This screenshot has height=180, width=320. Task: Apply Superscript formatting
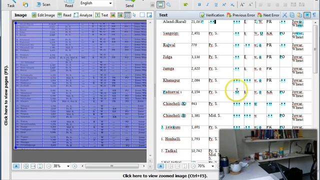224,4
